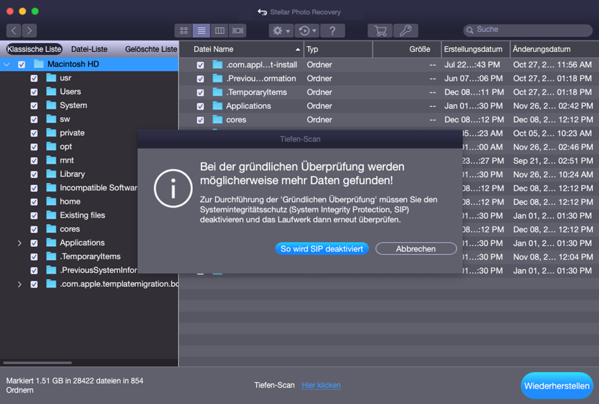Click the shopping cart buy icon
This screenshot has width=599, height=404.
[x=379, y=31]
